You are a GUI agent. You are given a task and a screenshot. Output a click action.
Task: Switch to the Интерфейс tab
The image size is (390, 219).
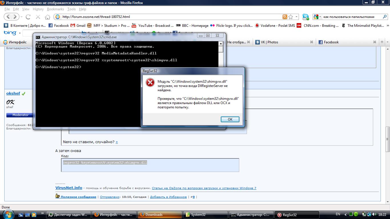pos(18,42)
